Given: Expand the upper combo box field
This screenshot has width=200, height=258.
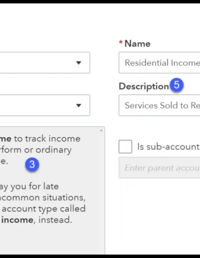Looking at the screenshot, I should (45, 62).
